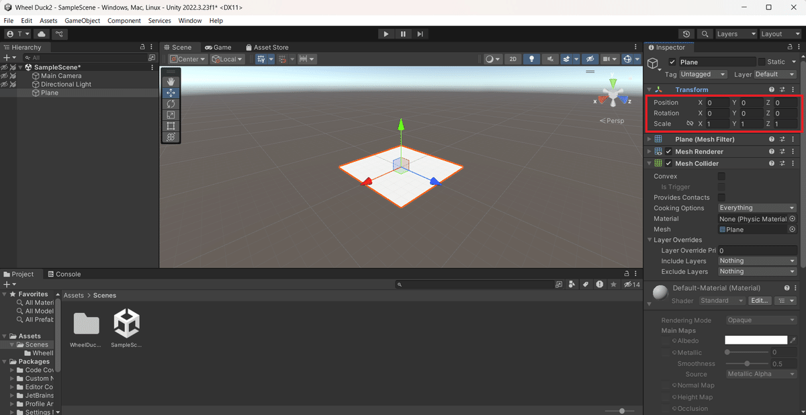Screen dimensions: 806x415
Task: Click the Step frame button
Action: click(x=420, y=34)
